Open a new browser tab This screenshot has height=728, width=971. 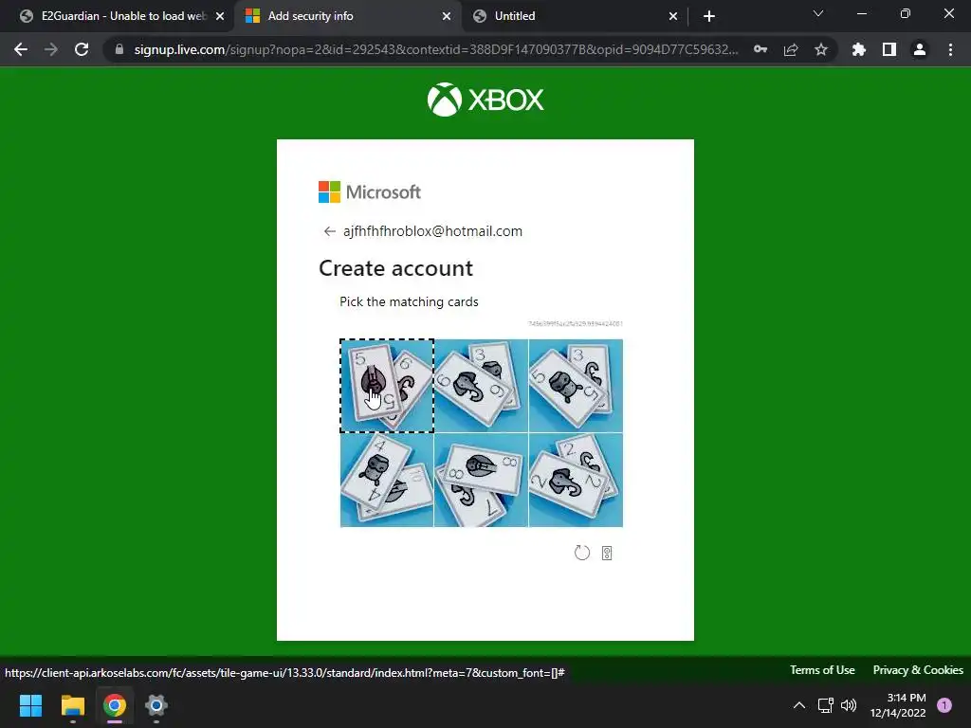(709, 16)
